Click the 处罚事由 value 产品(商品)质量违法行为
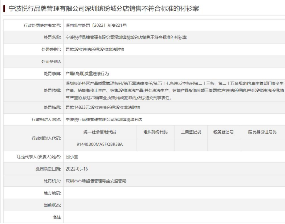Viewport: 285px width, 224px height. (x=87, y=73)
